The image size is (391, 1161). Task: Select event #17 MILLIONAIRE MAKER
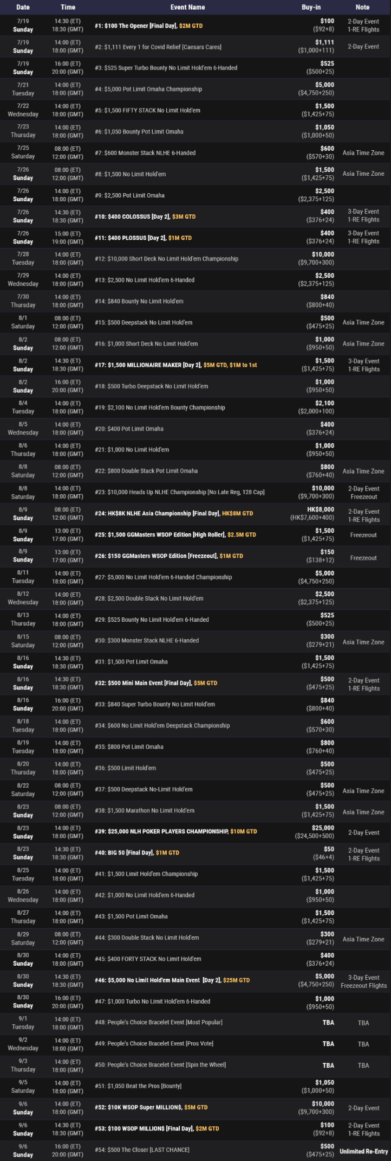(175, 365)
